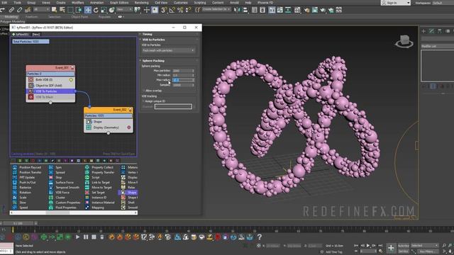The width and height of the screenshot is (454, 255).
Task: Select the Scale transform tool
Action: (x=104, y=10)
